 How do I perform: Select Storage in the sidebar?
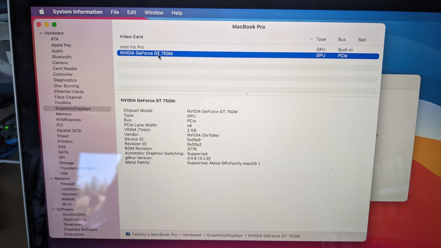coord(66,163)
